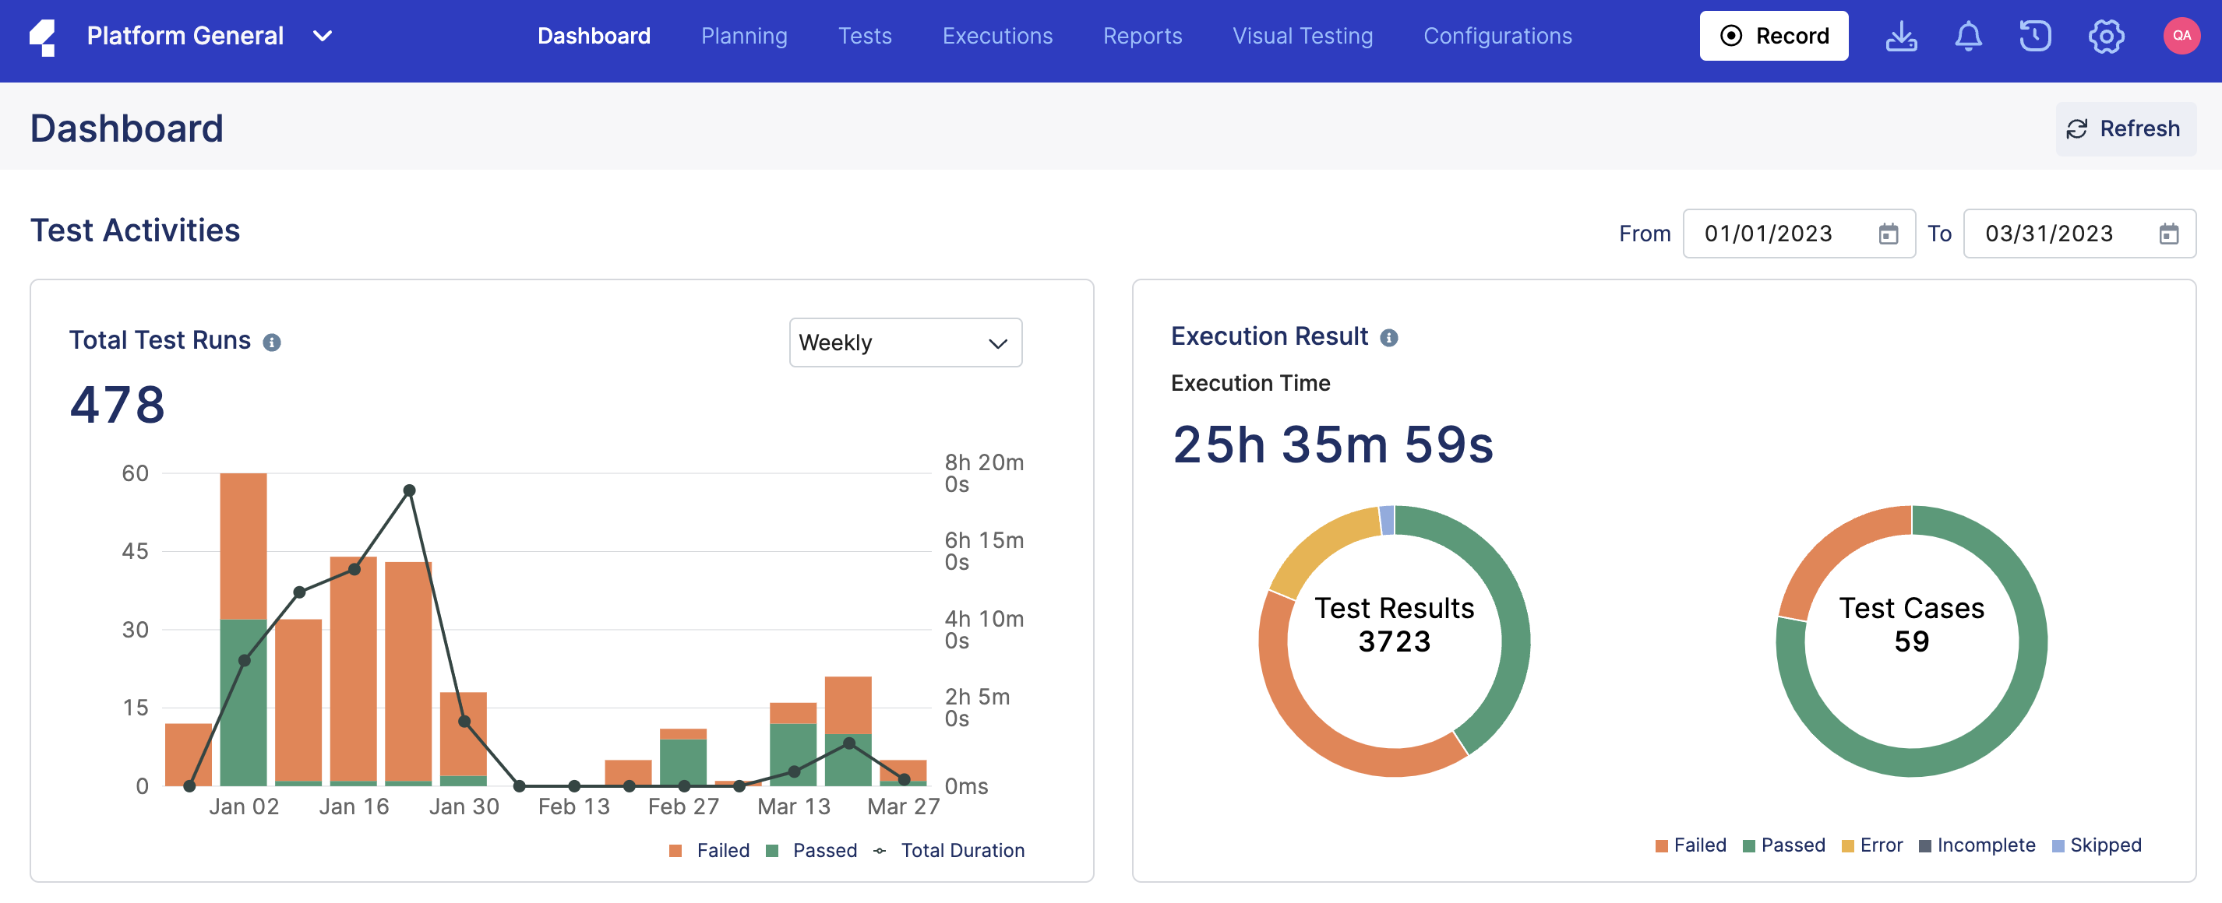The width and height of the screenshot is (2222, 903).
Task: Open the Weekly interval dropdown
Action: click(x=905, y=342)
